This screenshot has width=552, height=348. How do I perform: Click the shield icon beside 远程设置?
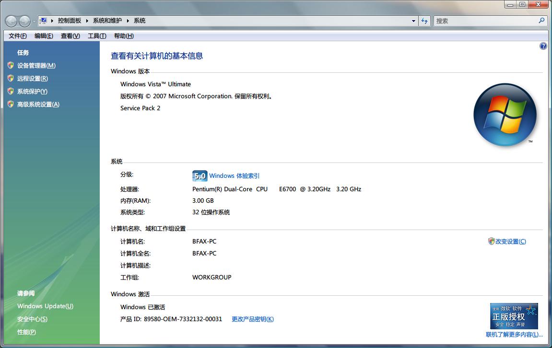coord(11,78)
